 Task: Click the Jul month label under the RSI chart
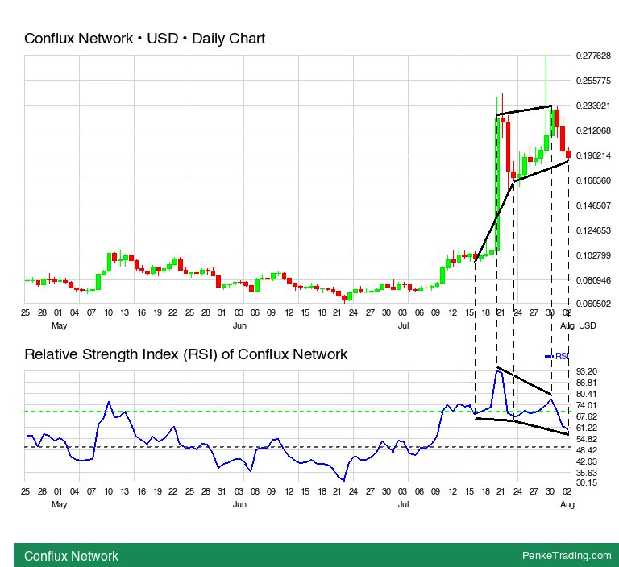pyautogui.click(x=404, y=504)
